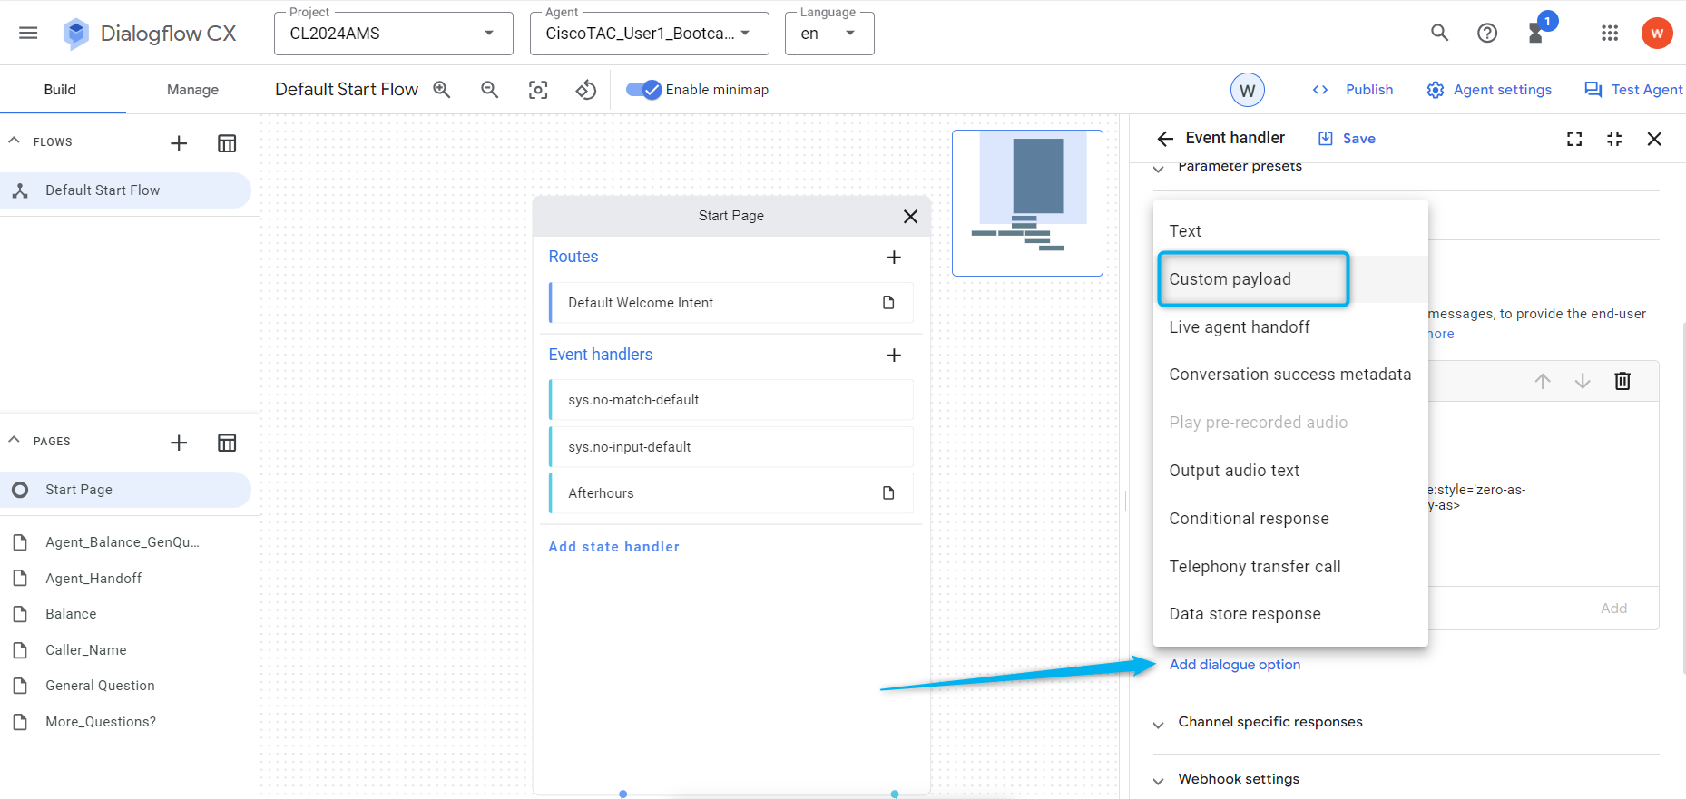
Task: Open the Language dropdown
Action: pyautogui.click(x=829, y=34)
